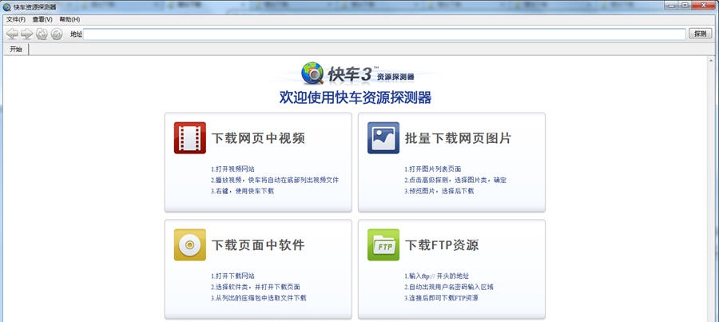Screen dimensions: 719x322
Task: Click the text 3.从列出的压缩包中选取文件下载
Action: (x=258, y=298)
